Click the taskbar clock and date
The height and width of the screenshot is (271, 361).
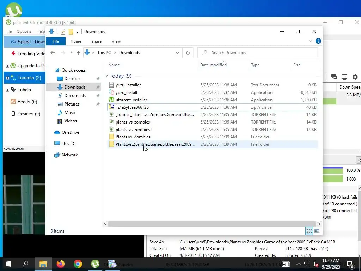point(331,264)
